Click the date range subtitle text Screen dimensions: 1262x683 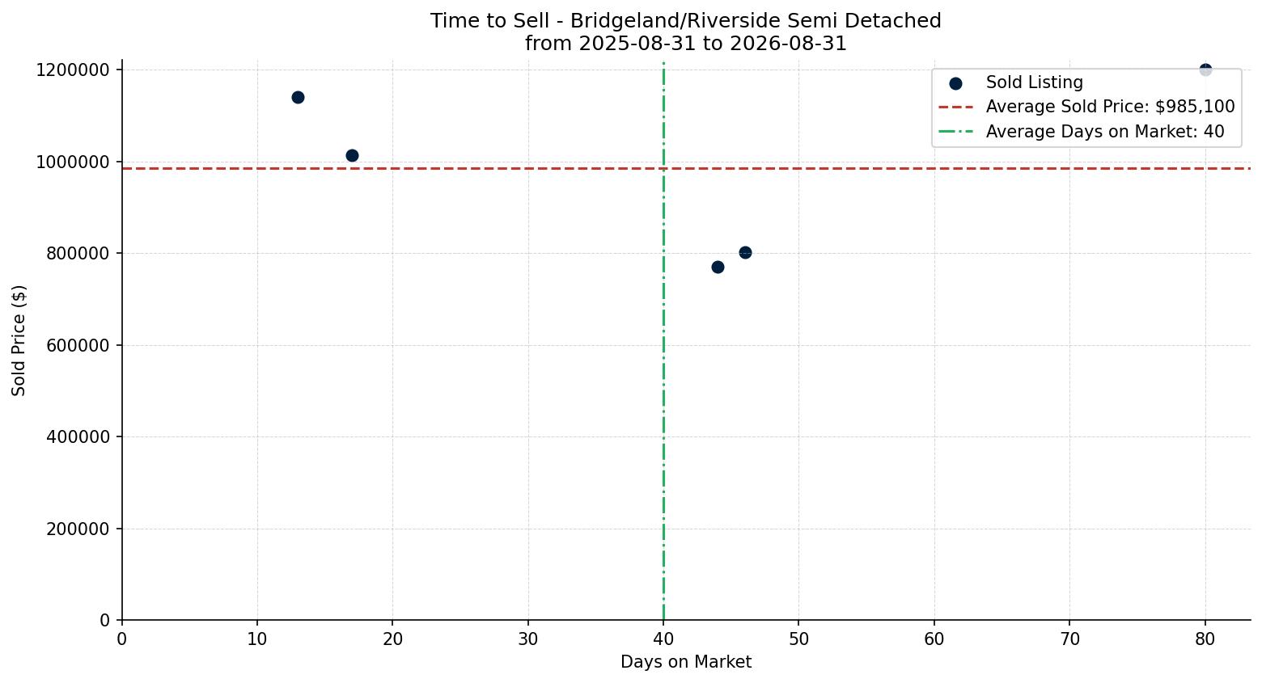[x=685, y=44]
